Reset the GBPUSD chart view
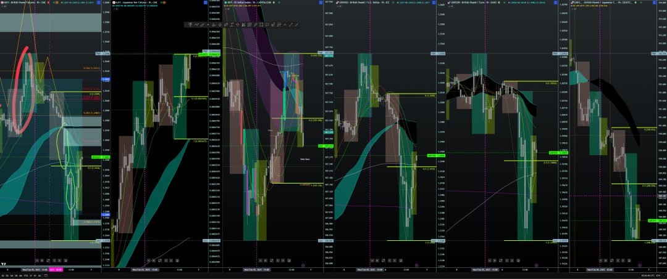The image size is (667, 279). click(x=401, y=261)
